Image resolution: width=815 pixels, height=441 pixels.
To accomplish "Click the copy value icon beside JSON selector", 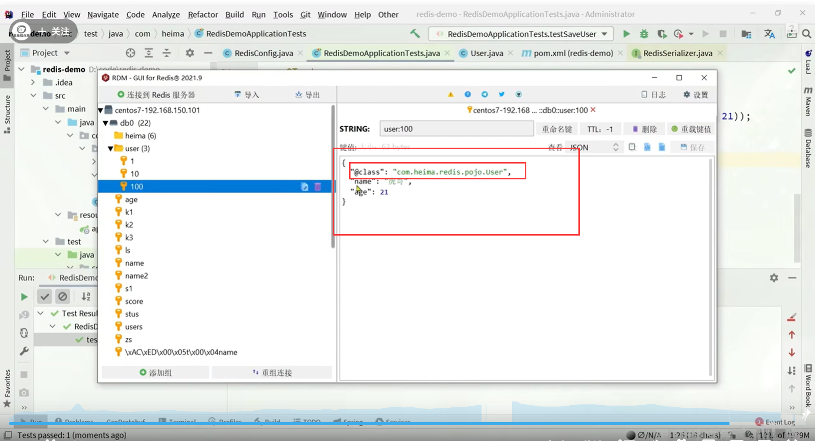I will click(x=632, y=147).
